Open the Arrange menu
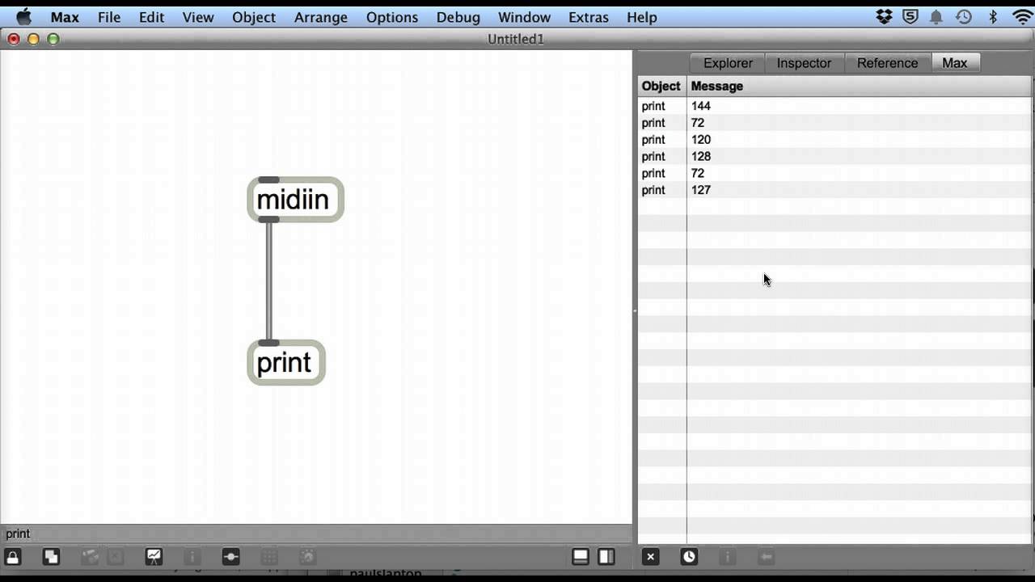Image resolution: width=1035 pixels, height=582 pixels. pyautogui.click(x=321, y=17)
